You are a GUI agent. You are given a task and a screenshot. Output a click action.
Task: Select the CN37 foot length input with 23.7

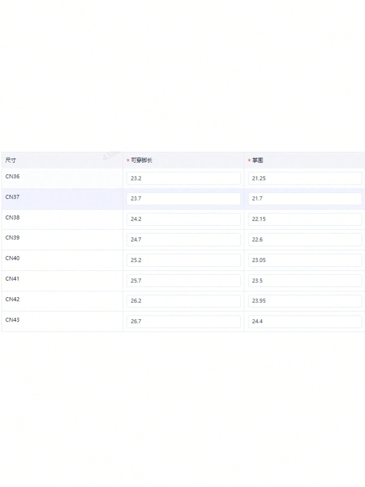(183, 199)
